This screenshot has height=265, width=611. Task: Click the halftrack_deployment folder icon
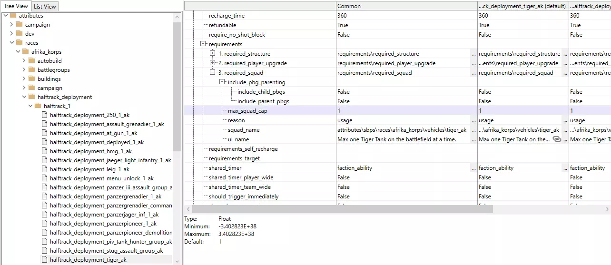31,97
